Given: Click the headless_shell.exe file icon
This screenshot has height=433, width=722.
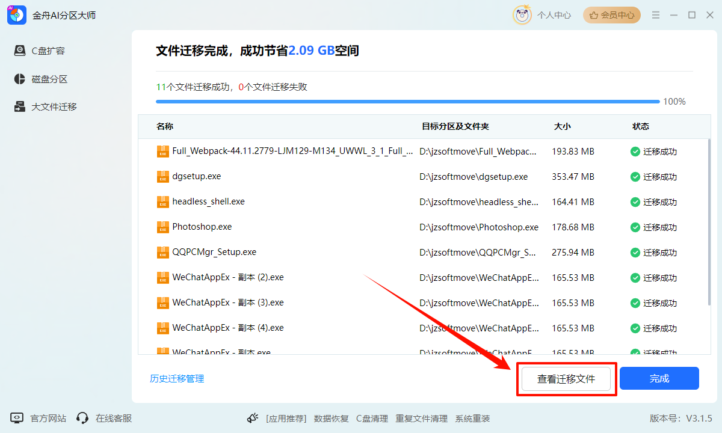Looking at the screenshot, I should pyautogui.click(x=162, y=202).
